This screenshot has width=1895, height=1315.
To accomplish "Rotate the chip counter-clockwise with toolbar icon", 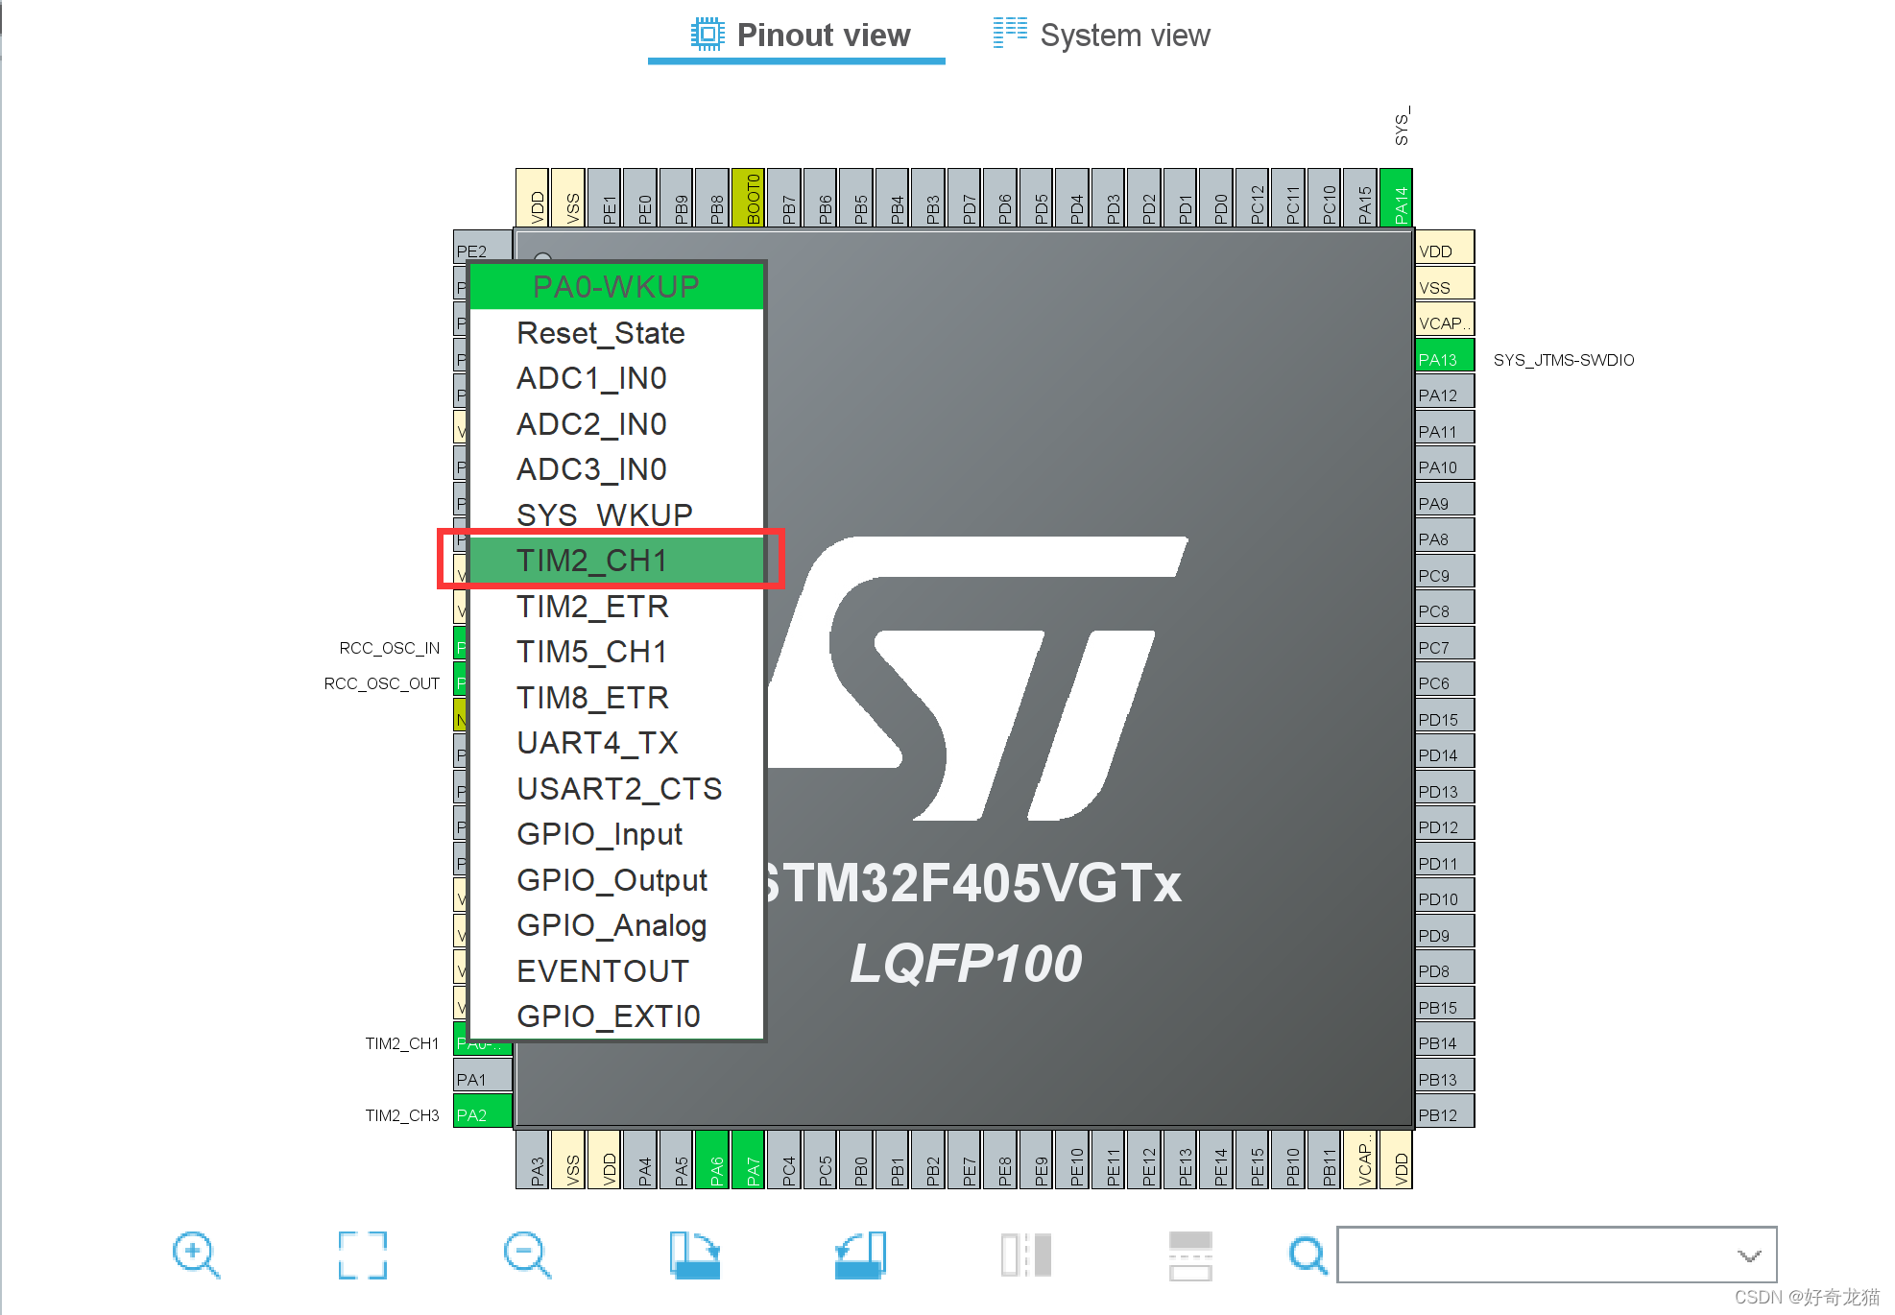I will (x=859, y=1255).
